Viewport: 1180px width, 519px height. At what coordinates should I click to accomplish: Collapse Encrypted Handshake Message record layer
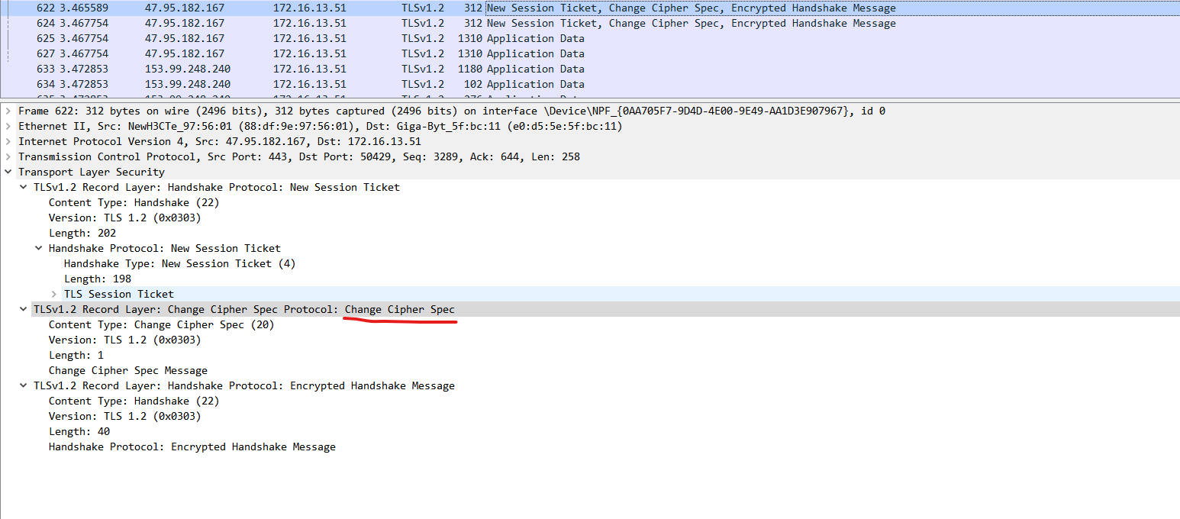[x=23, y=385]
